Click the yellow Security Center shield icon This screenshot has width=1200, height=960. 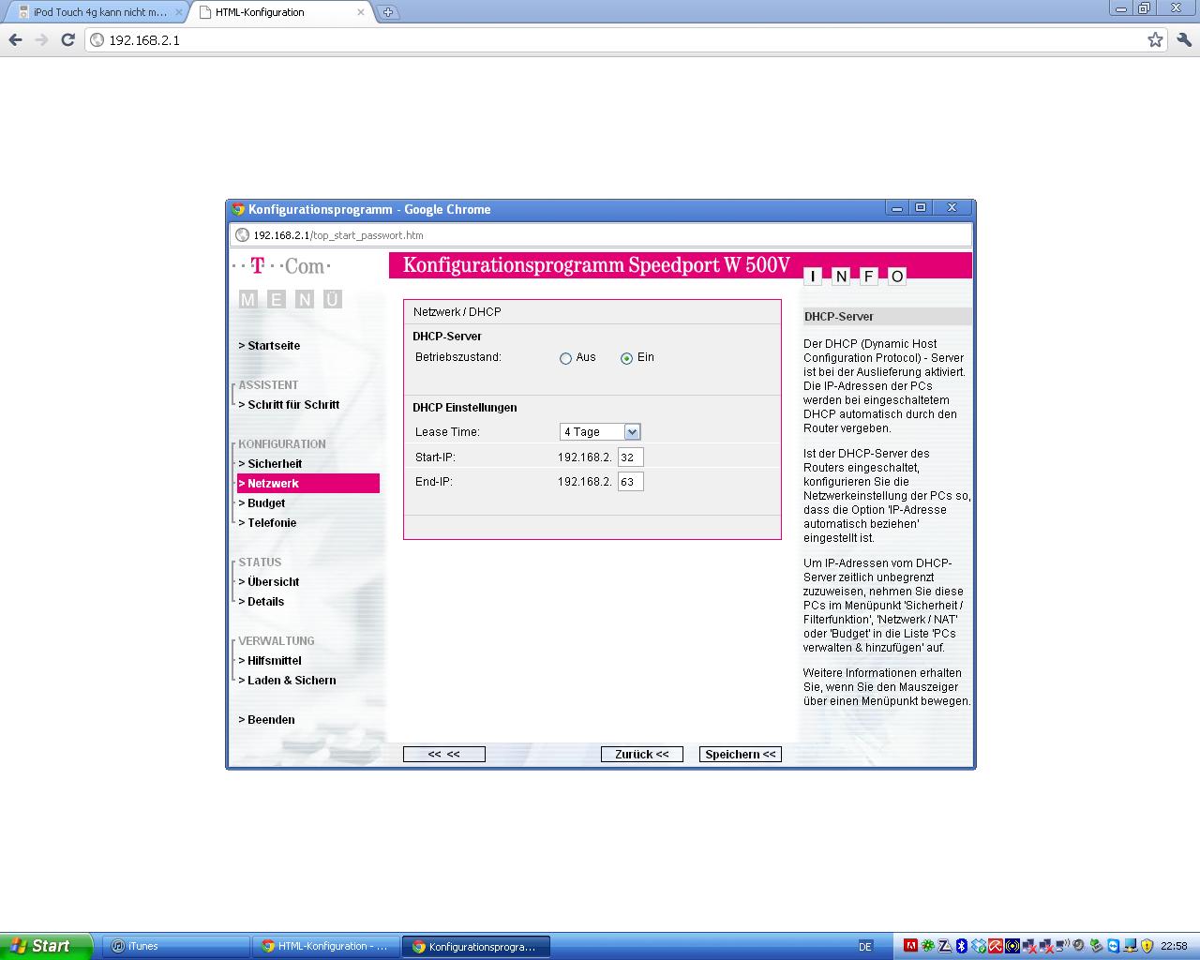(1147, 946)
